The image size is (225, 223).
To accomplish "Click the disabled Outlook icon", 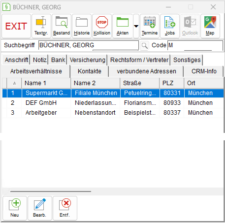I will click(190, 26).
